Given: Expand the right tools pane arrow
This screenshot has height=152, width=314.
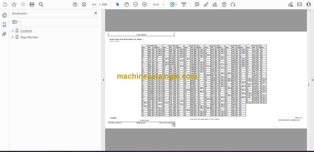Looking at the screenshot, I should pos(312,80).
